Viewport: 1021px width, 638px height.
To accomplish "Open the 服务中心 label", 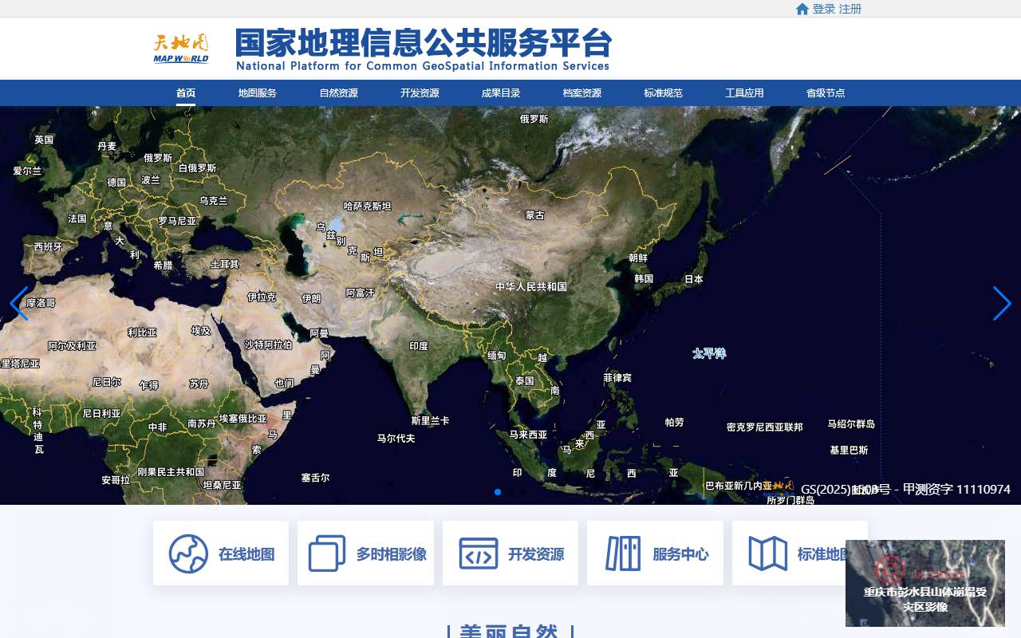I will click(x=680, y=554).
